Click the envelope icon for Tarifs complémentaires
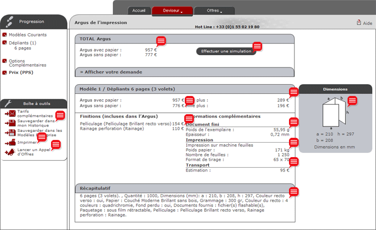Screen dimensions: 376x230 (x=10, y=114)
